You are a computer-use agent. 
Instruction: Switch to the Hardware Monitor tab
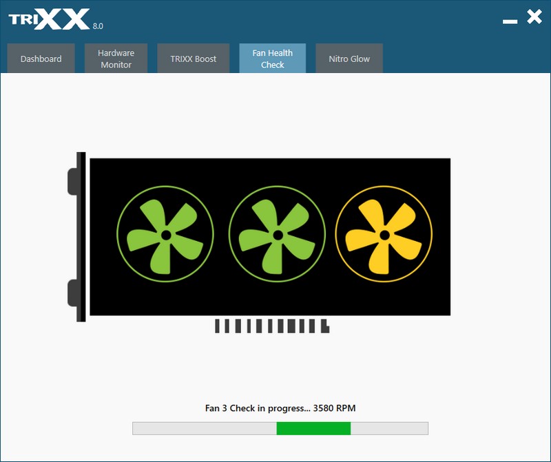(116, 59)
